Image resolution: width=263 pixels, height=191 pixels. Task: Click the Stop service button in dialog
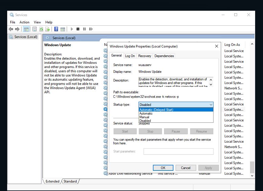click(150, 131)
